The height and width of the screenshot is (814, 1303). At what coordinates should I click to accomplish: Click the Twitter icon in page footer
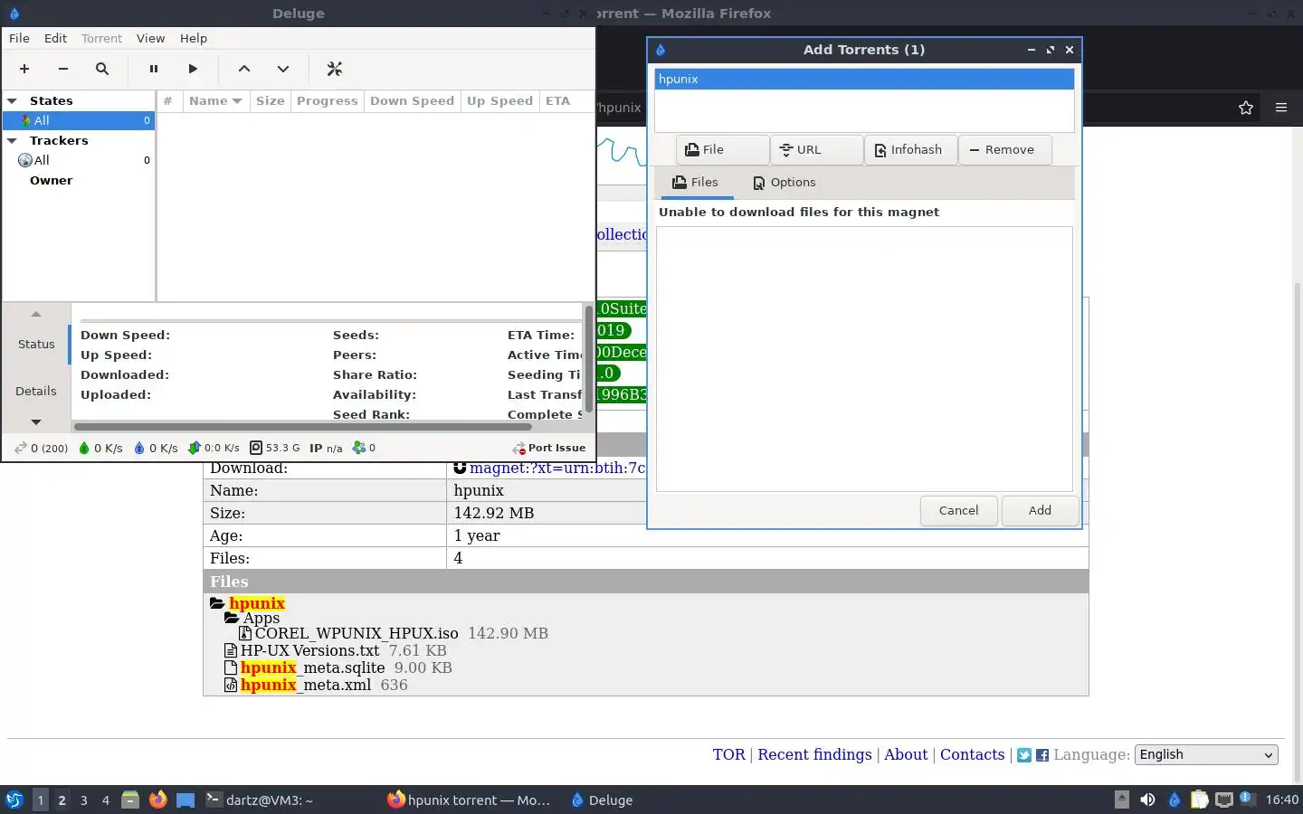pyautogui.click(x=1024, y=755)
